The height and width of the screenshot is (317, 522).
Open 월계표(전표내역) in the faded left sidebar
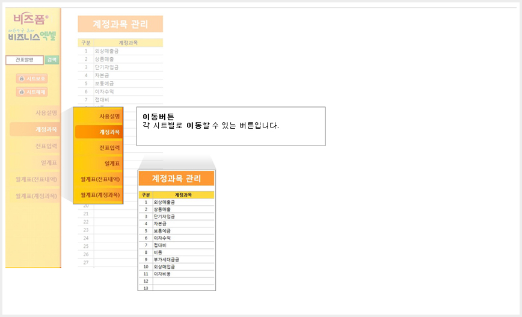pyautogui.click(x=36, y=179)
